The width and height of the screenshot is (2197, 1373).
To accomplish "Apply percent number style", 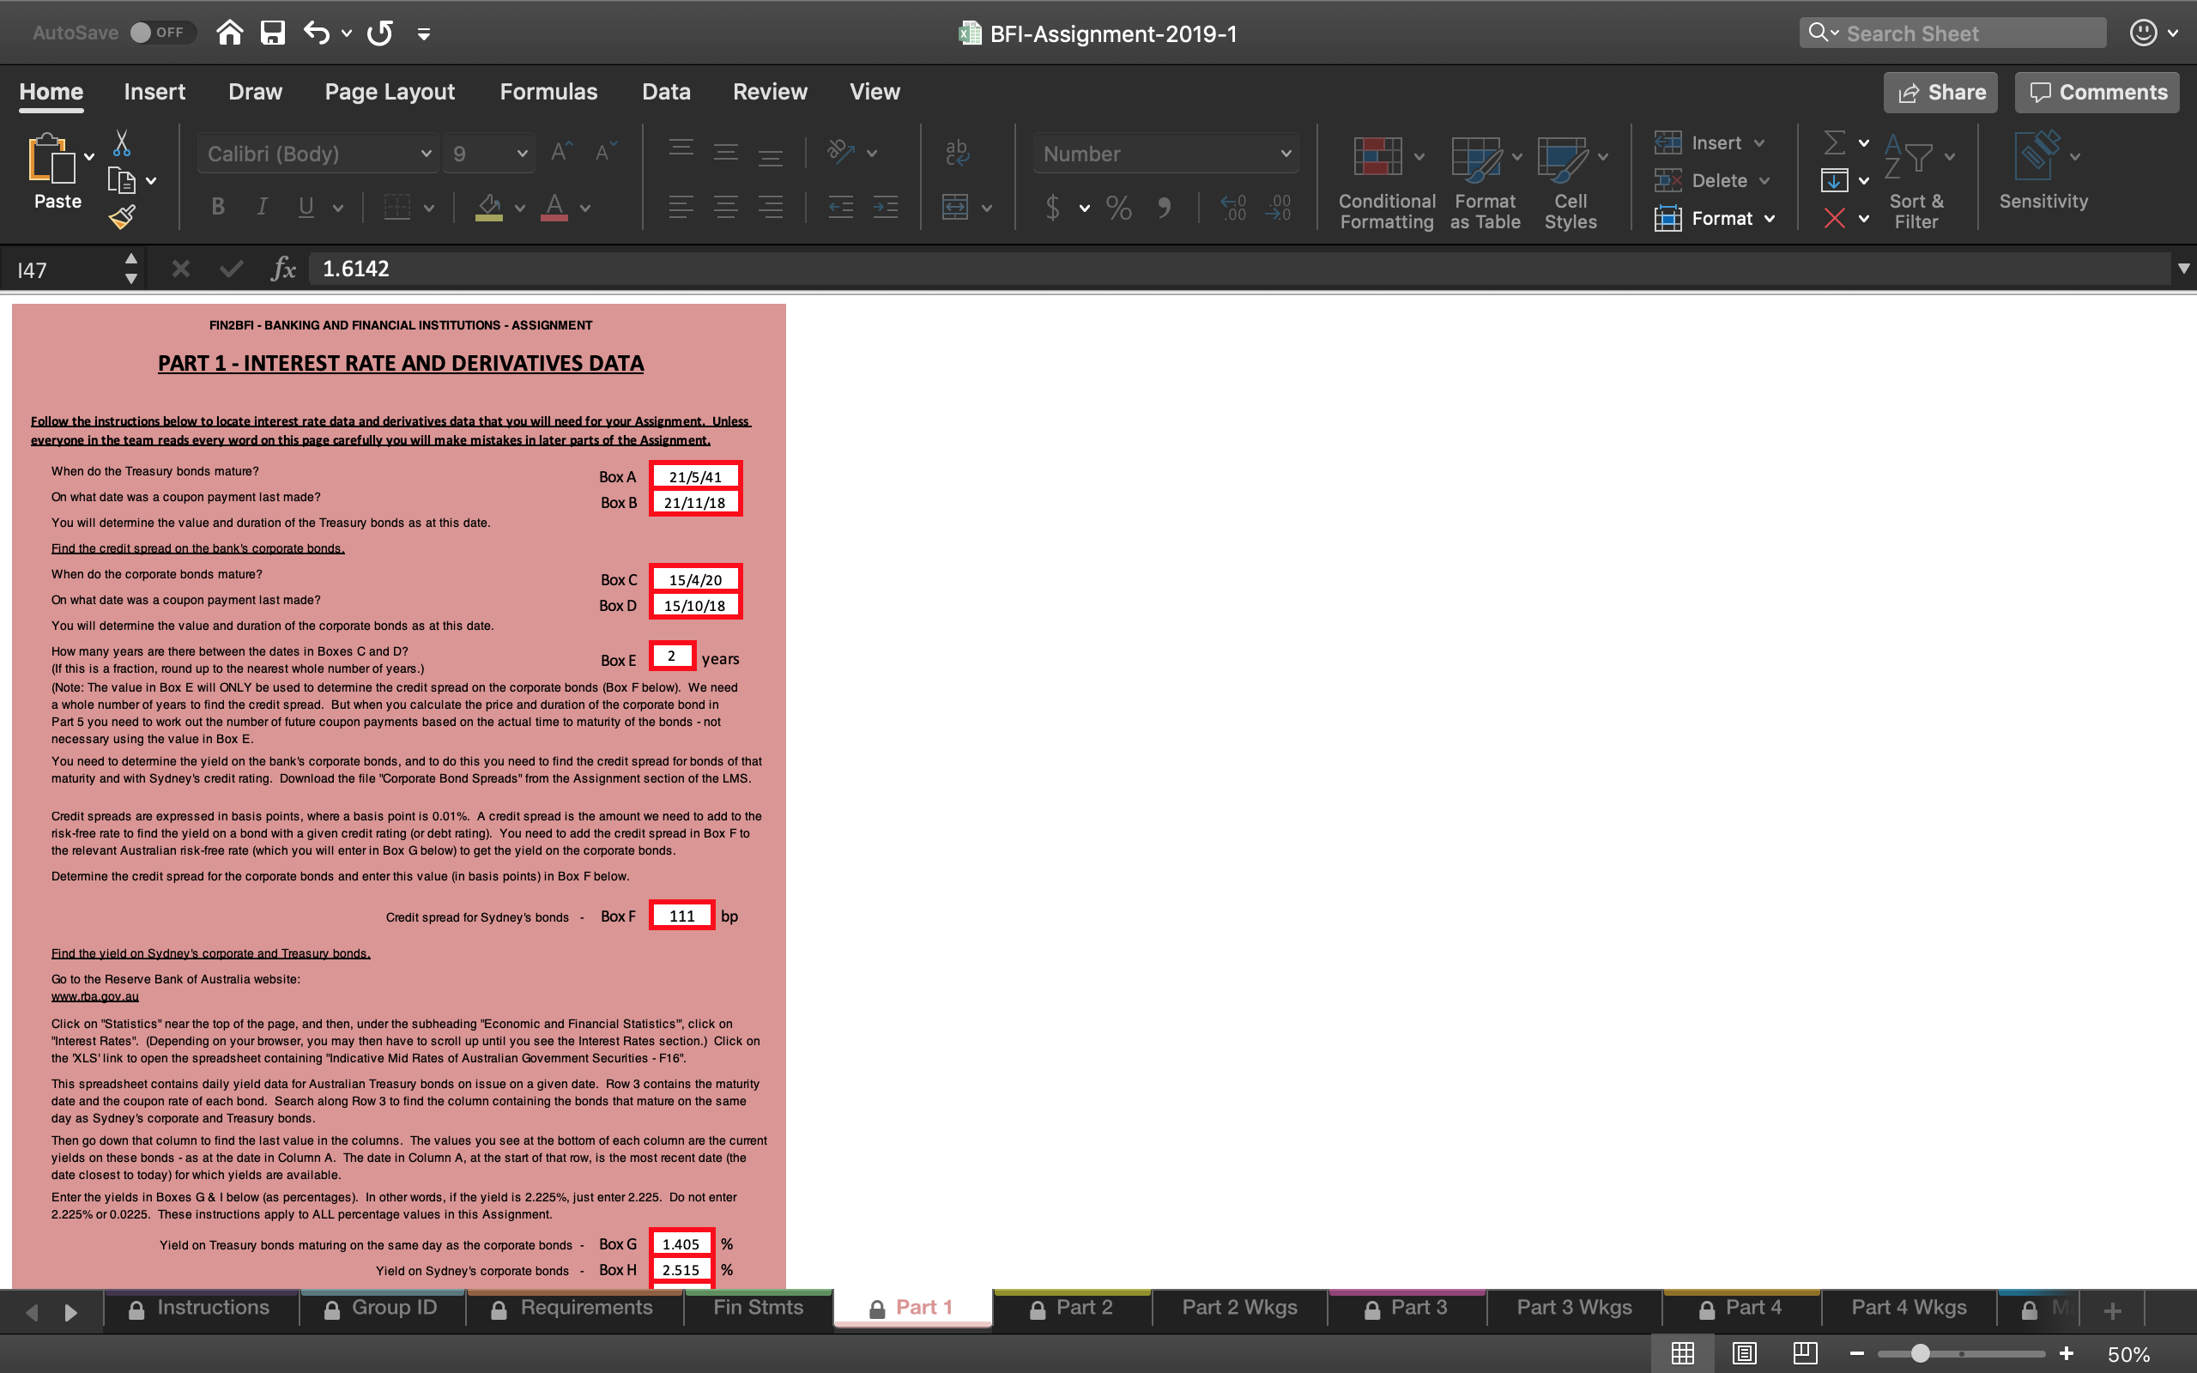I will 1118,208.
